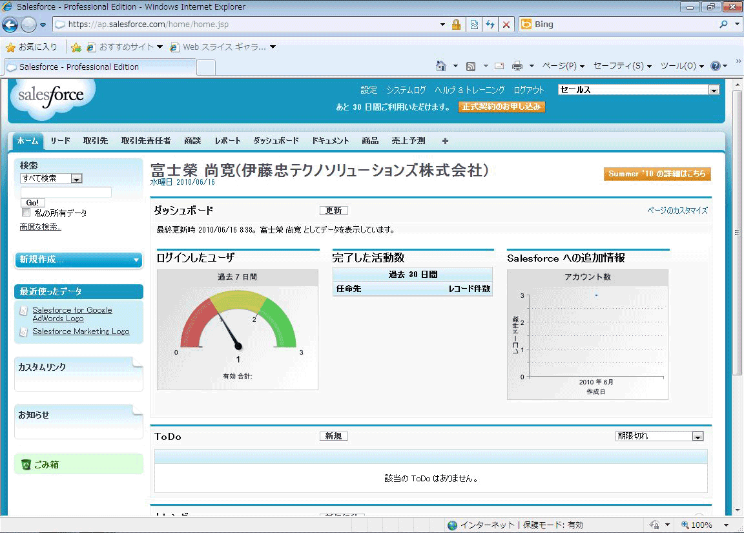Switch to the リード tab
This screenshot has height=533, width=744.
click(x=60, y=141)
